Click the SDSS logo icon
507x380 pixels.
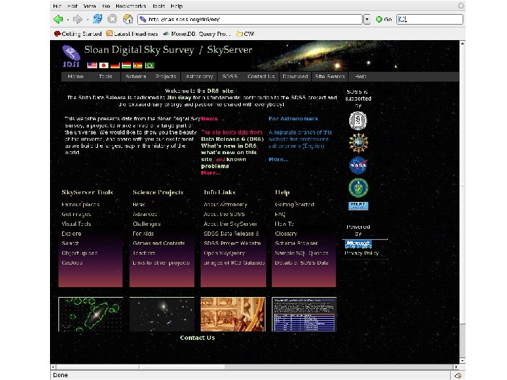tap(71, 56)
